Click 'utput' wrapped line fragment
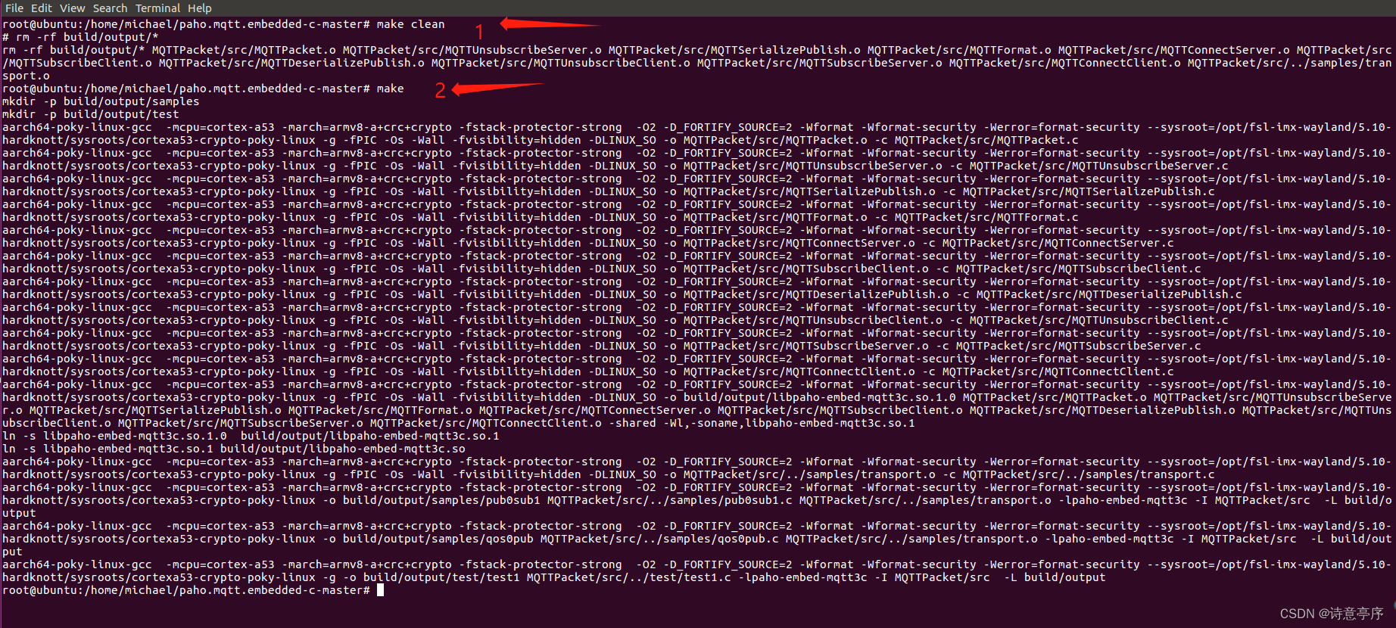This screenshot has height=628, width=1396. [19, 513]
